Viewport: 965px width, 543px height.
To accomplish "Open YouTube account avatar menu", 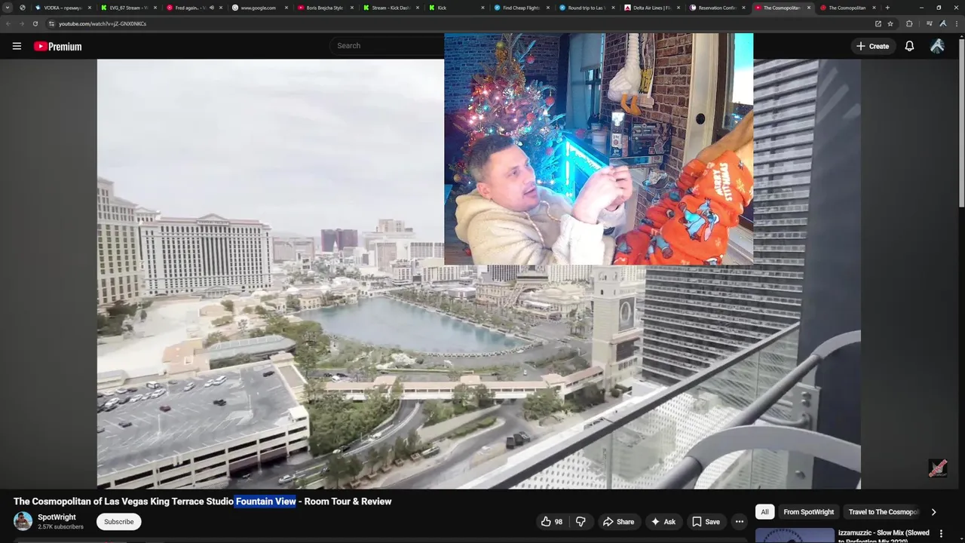I will [x=937, y=46].
